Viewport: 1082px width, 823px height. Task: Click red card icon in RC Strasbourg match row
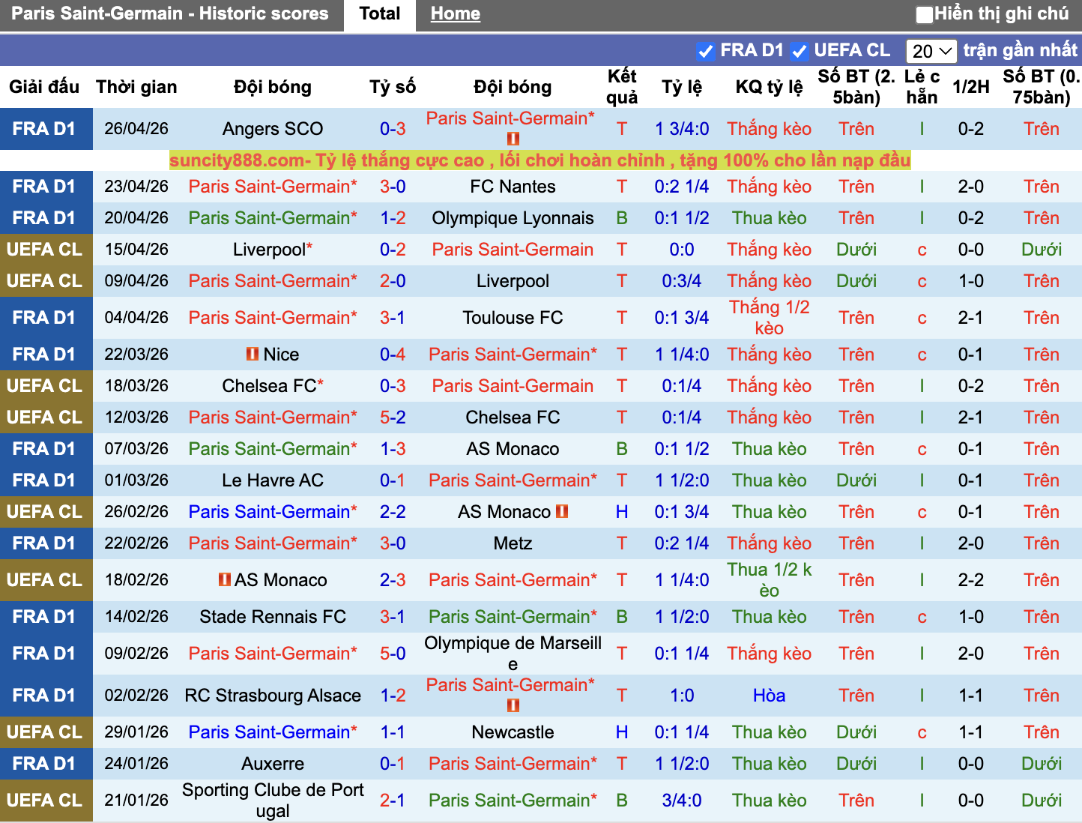[513, 705]
